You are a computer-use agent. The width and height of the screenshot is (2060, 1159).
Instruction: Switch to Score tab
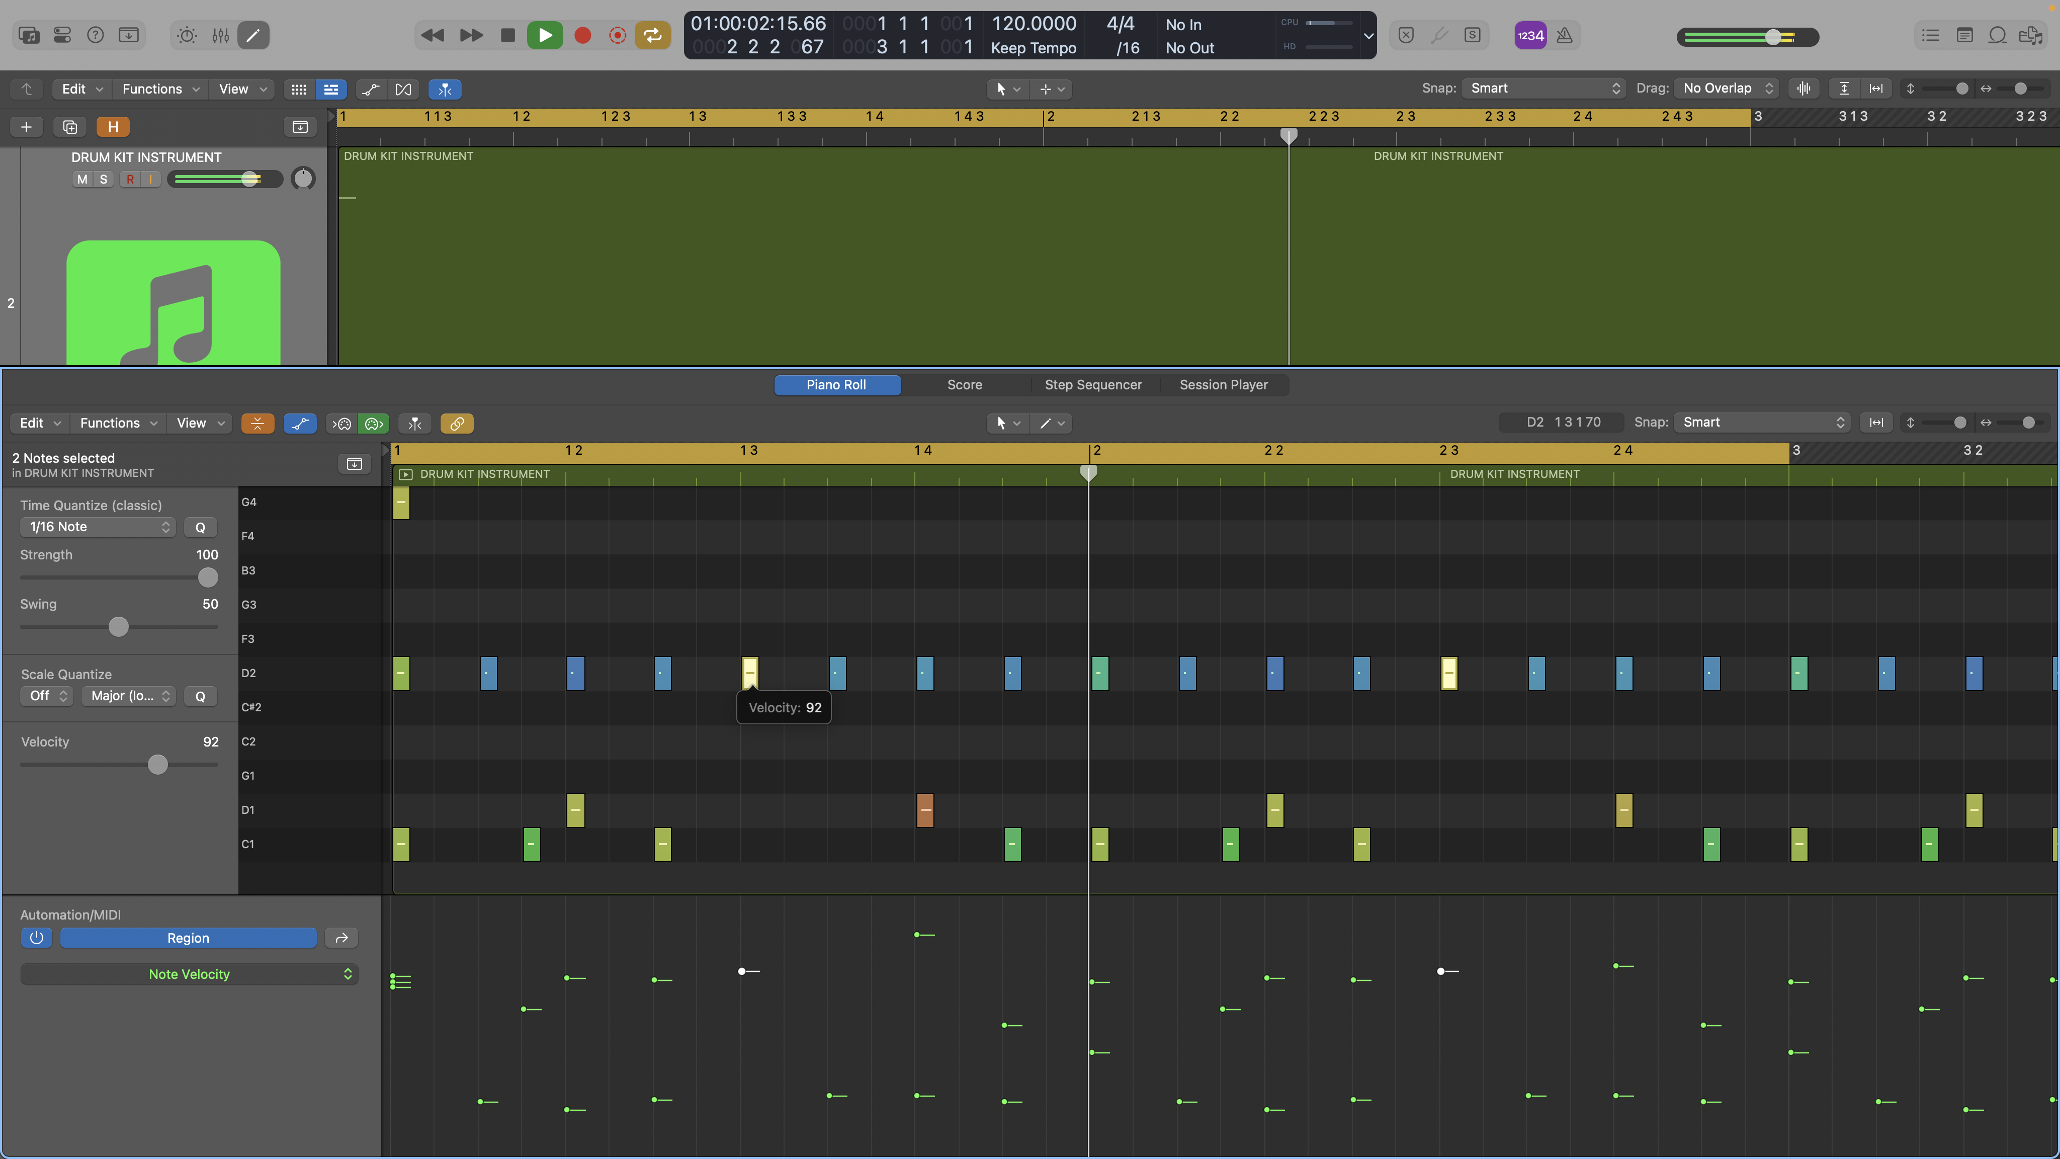click(x=965, y=385)
